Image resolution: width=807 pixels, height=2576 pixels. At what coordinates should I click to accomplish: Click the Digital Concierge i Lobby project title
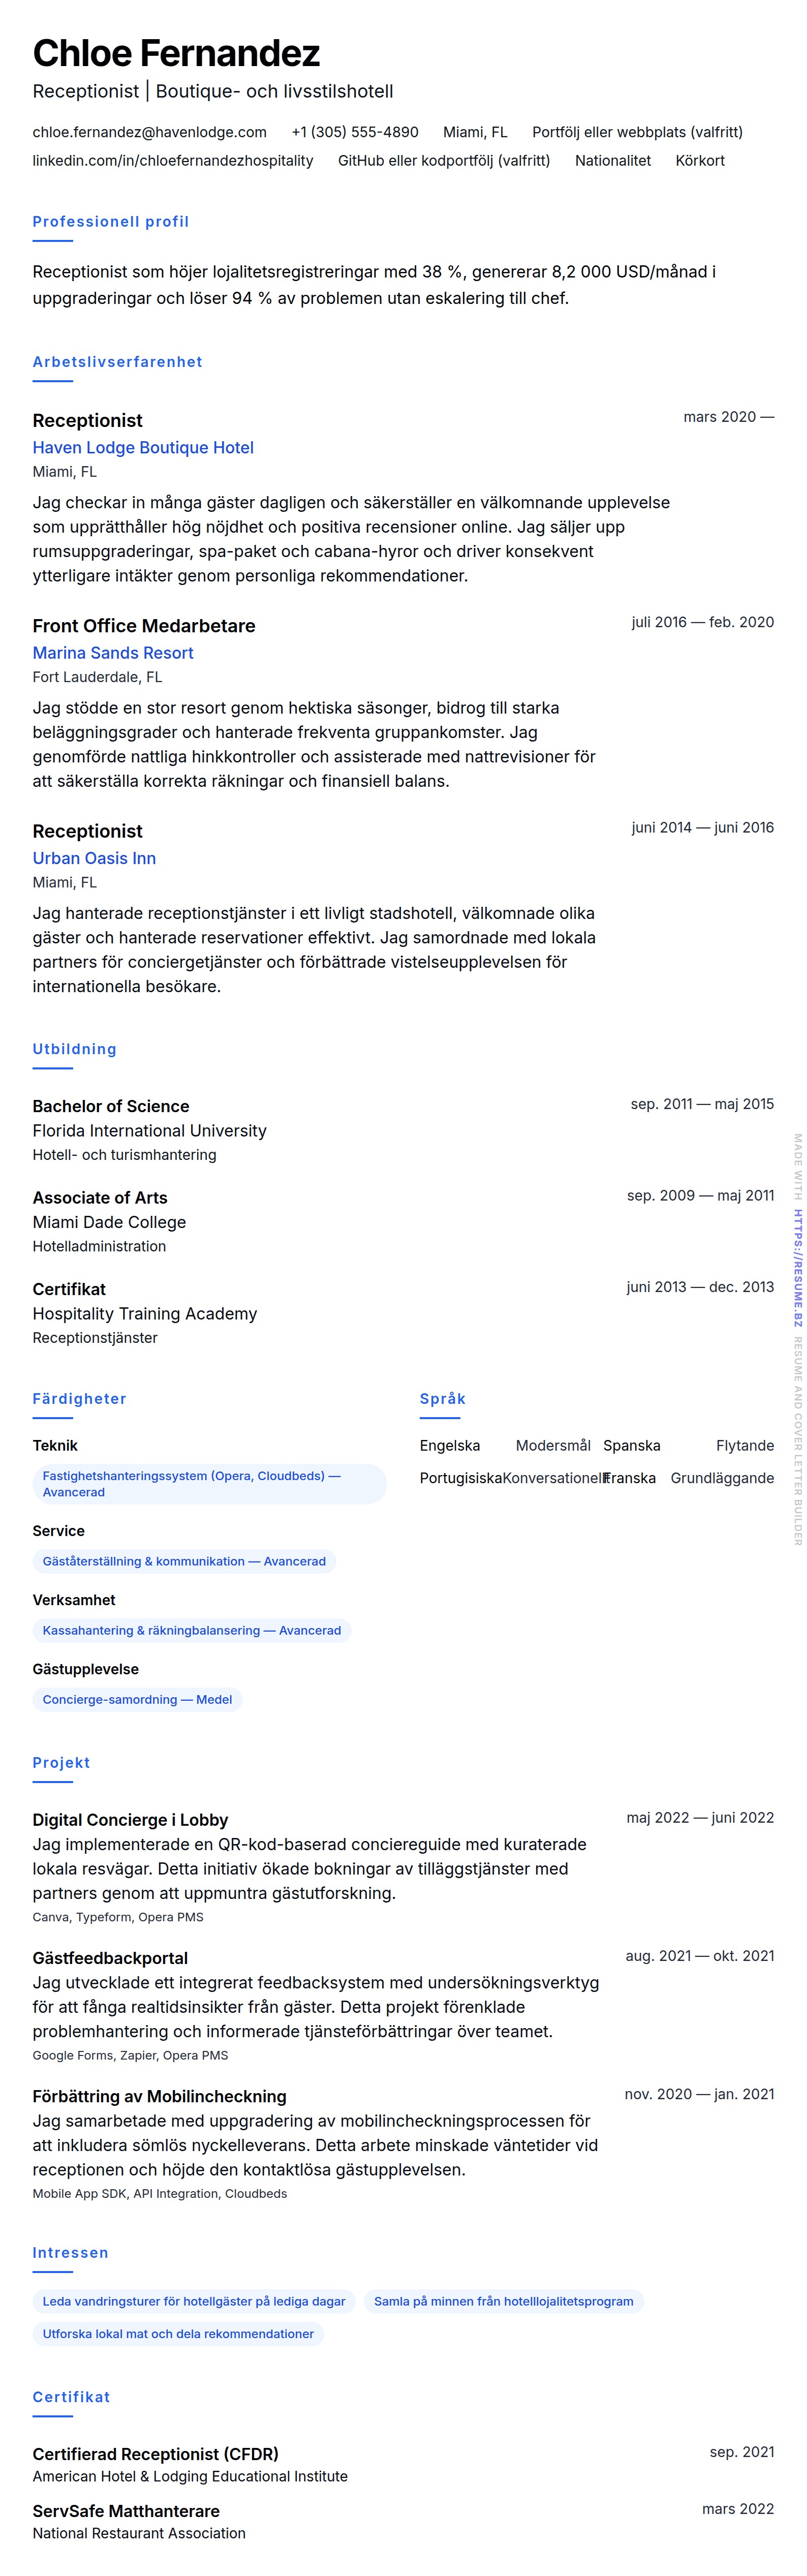pyautogui.click(x=130, y=1820)
